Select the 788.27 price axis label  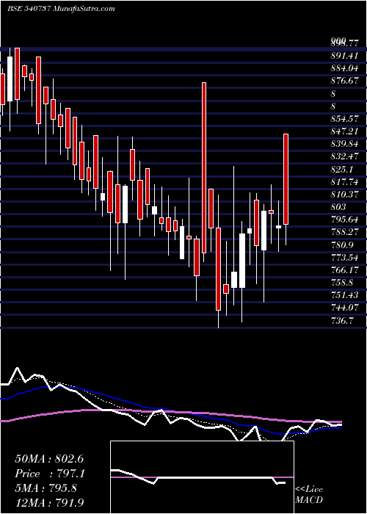[344, 232]
